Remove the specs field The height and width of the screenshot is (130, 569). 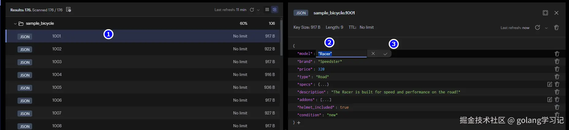click(x=557, y=84)
